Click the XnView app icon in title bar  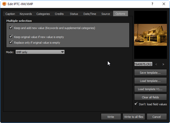coord(4,4)
